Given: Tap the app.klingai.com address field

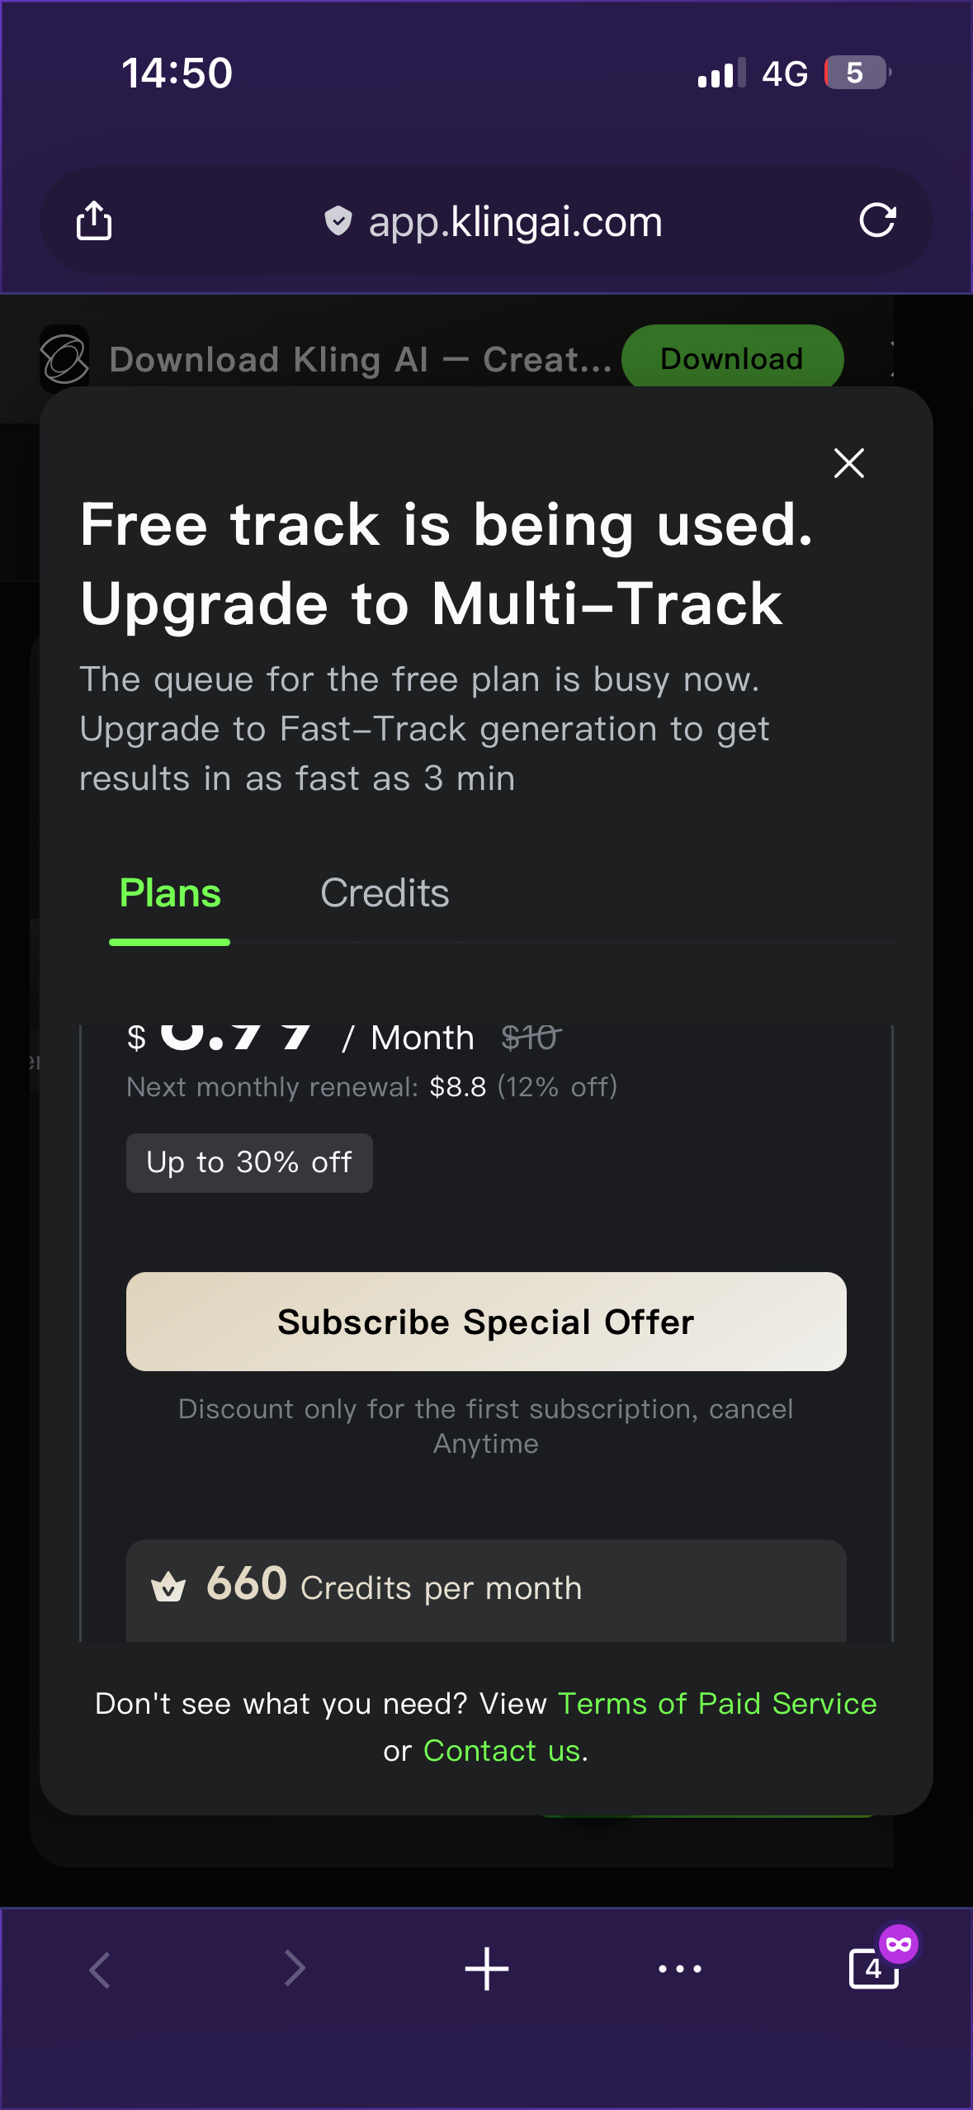Looking at the screenshot, I should (x=515, y=222).
